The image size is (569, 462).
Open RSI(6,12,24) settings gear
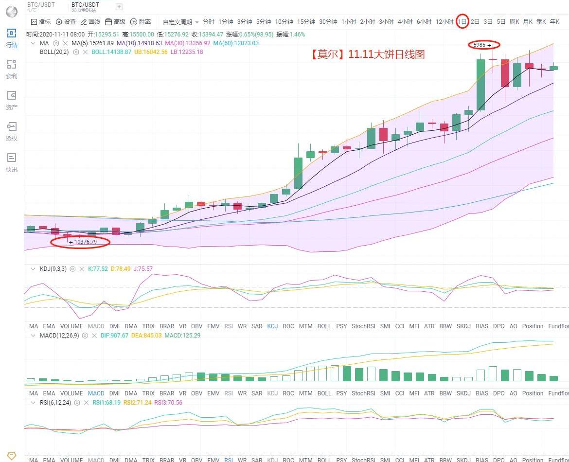click(77, 403)
